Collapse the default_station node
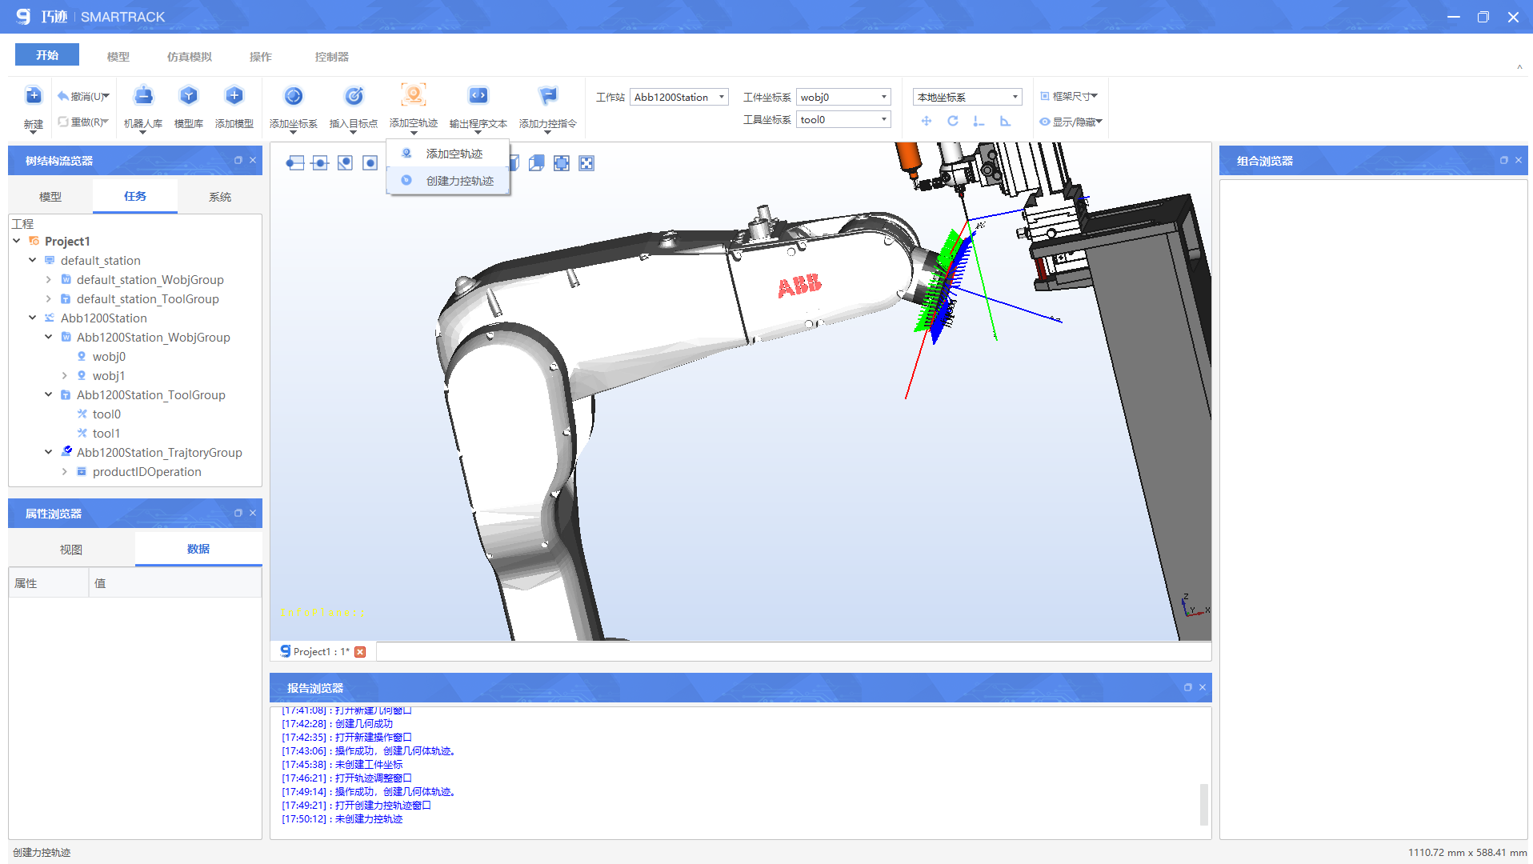This screenshot has width=1533, height=864. [x=33, y=260]
